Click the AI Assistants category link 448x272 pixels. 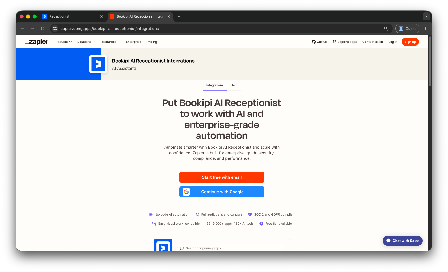tap(124, 69)
